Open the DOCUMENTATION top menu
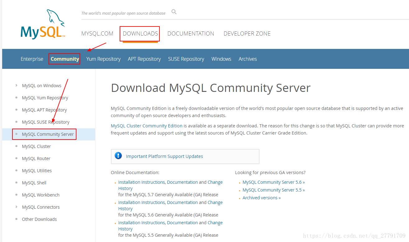409x242 pixels. coord(191,33)
